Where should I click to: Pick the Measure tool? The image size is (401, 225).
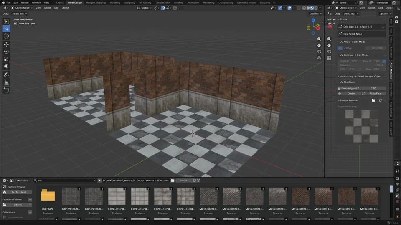[6, 82]
